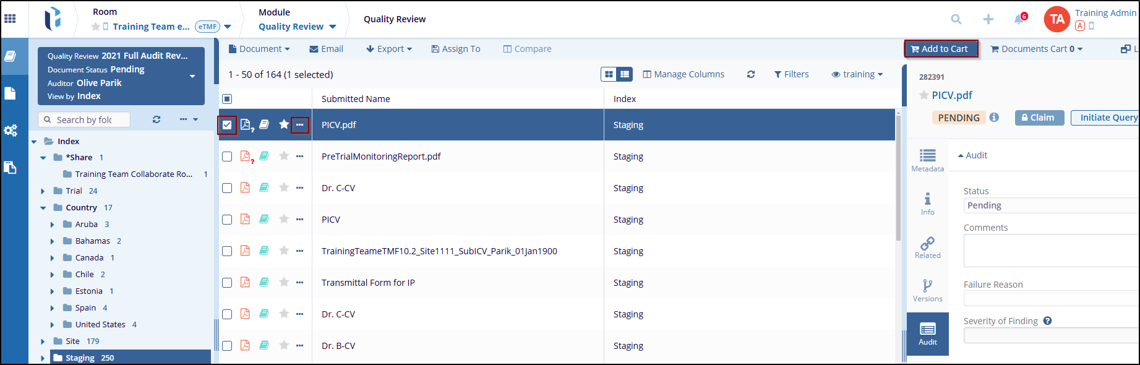Click the star icon on PreTrialMonitoringReport.pdf row

[x=284, y=156]
